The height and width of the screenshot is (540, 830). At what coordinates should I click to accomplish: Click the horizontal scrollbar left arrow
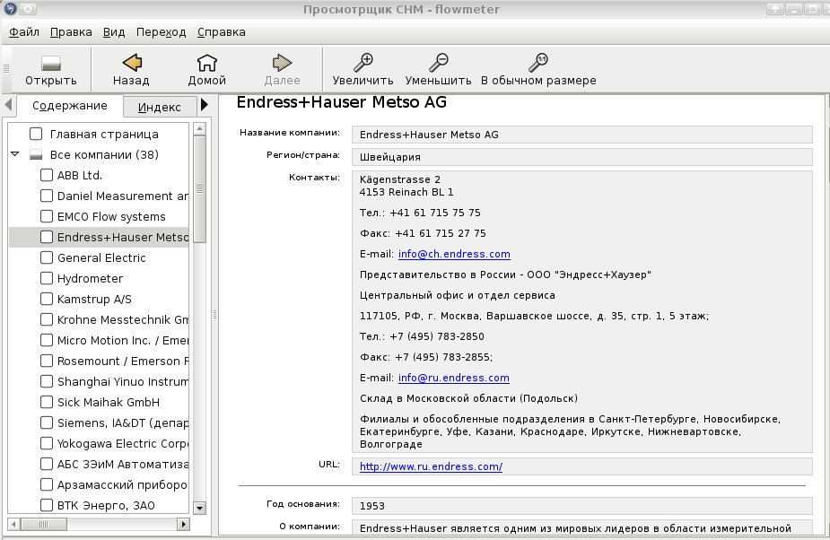tap(14, 524)
